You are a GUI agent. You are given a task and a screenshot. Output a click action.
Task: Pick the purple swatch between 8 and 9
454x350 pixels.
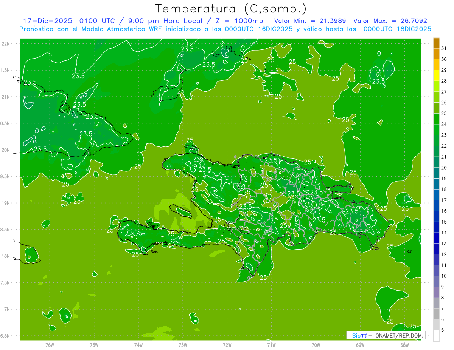pos(436,292)
